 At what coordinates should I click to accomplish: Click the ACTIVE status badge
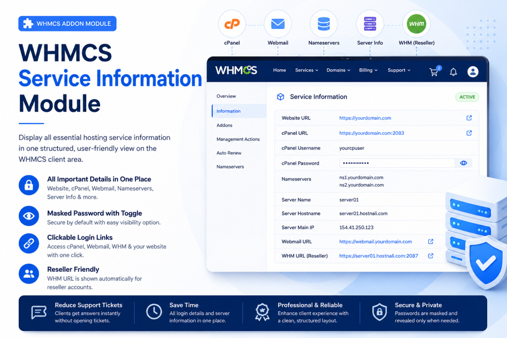pos(467,97)
